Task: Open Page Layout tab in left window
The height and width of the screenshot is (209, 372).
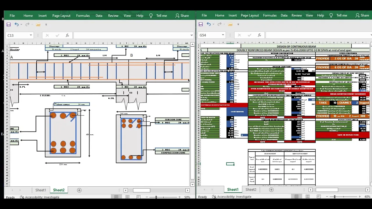Action: (x=61, y=16)
